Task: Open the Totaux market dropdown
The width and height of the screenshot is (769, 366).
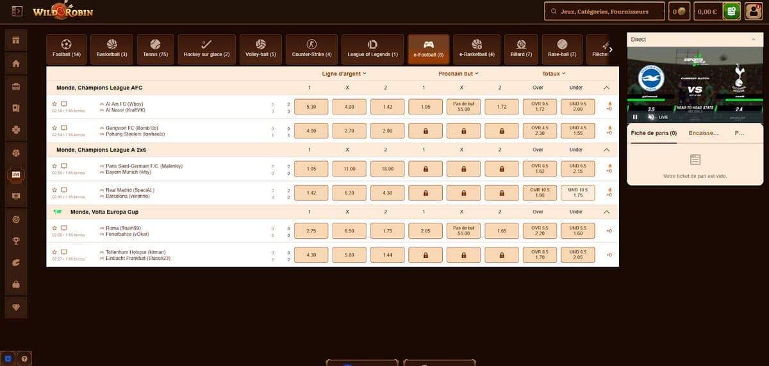Action: (553, 74)
